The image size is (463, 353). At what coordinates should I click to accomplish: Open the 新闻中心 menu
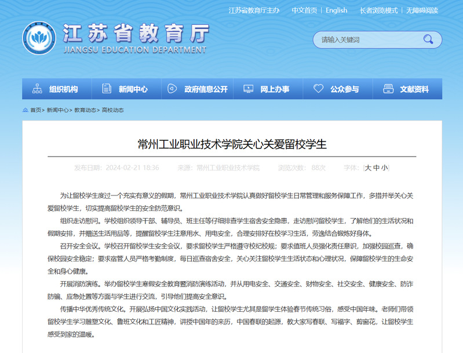coord(133,89)
